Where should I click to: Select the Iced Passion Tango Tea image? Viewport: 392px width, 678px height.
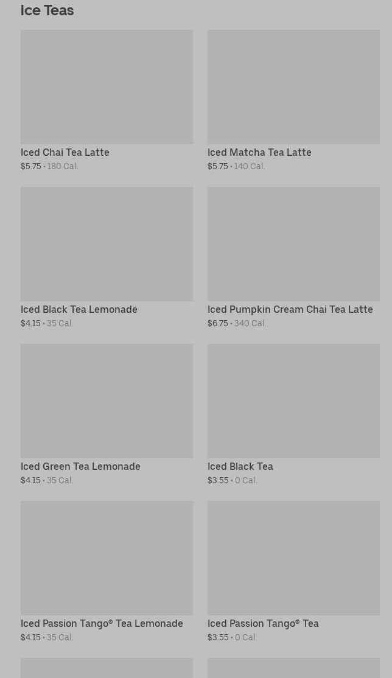pos(294,557)
